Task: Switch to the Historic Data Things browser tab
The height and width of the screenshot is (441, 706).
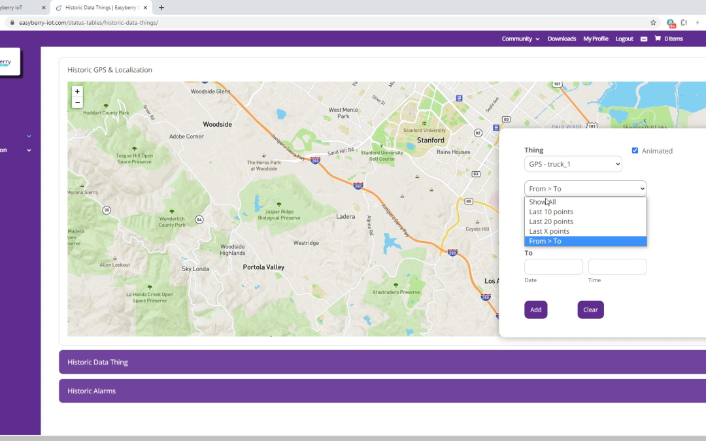Action: click(x=101, y=8)
